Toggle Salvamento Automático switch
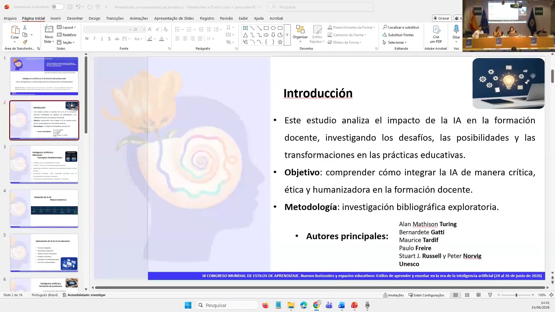Image resolution: width=555 pixels, height=312 pixels. (x=57, y=7)
